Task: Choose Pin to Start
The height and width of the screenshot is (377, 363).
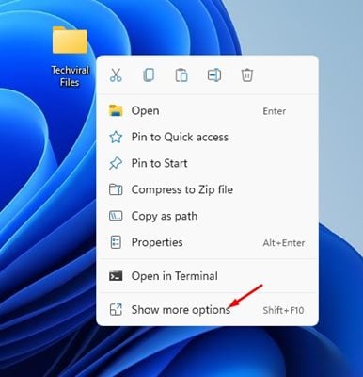Action: click(207, 163)
